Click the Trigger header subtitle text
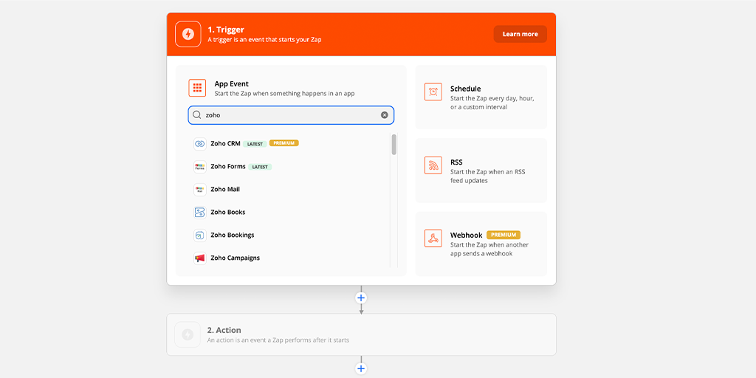This screenshot has width=756, height=378. pos(264,40)
